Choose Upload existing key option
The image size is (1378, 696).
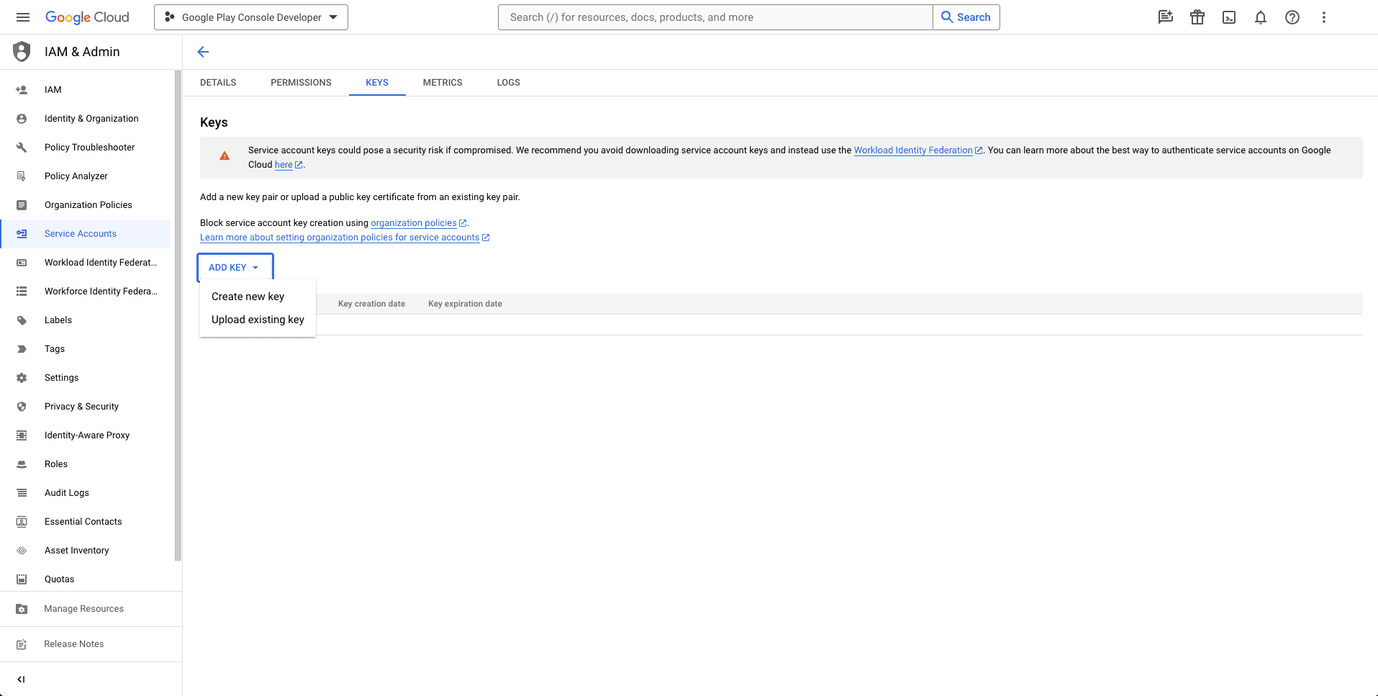(x=258, y=320)
